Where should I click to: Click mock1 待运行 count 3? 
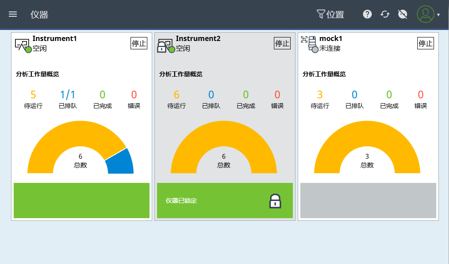click(x=320, y=94)
